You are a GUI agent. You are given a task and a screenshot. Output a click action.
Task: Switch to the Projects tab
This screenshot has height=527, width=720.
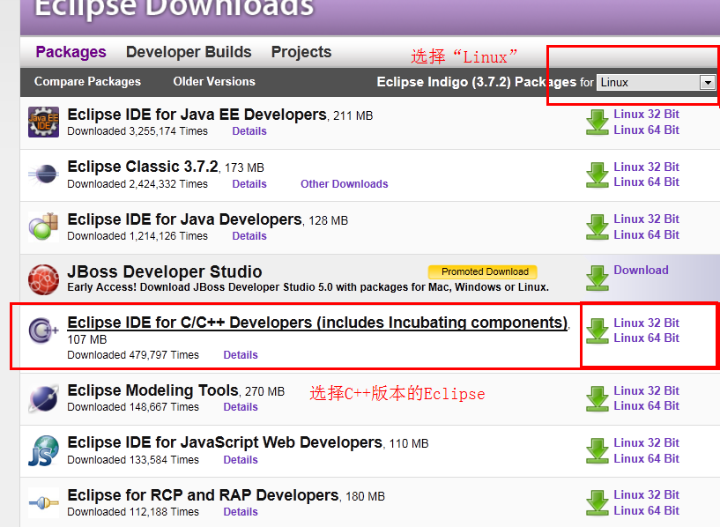pos(301,52)
